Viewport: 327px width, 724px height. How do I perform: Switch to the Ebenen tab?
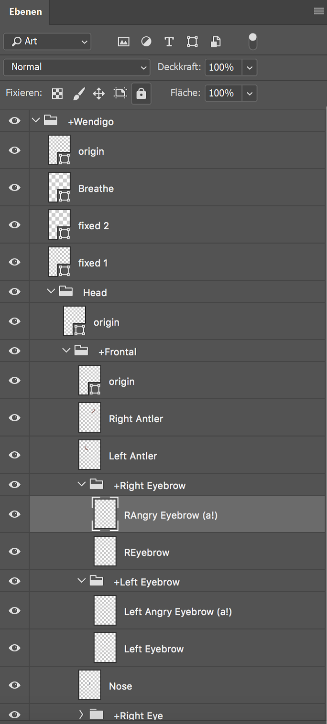(x=24, y=12)
